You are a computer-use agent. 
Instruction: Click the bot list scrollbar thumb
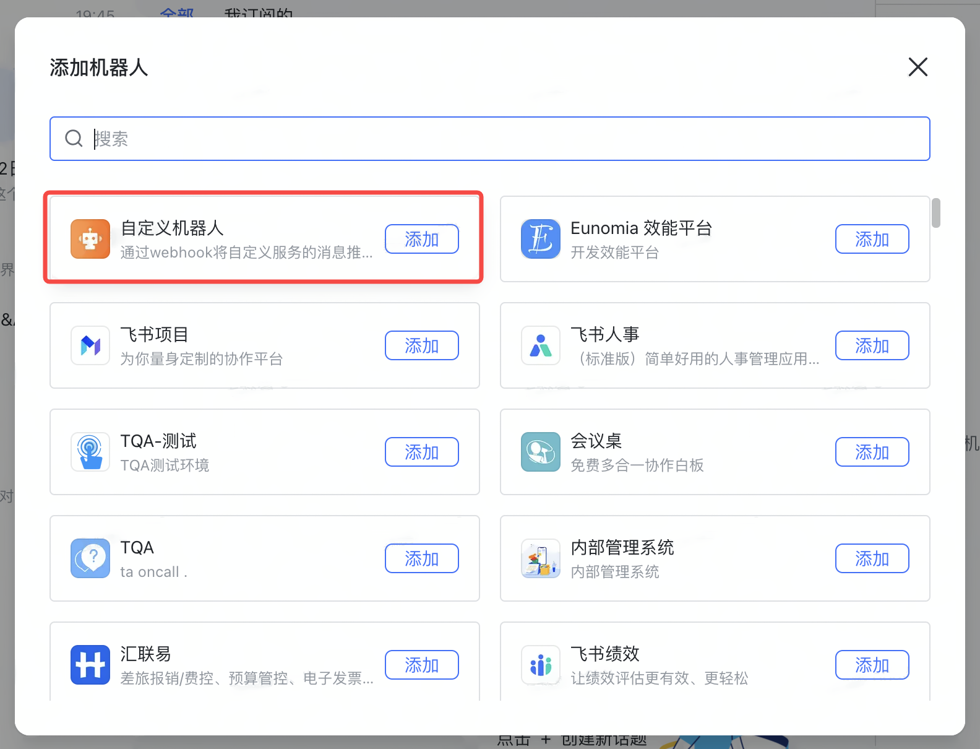[x=936, y=213]
